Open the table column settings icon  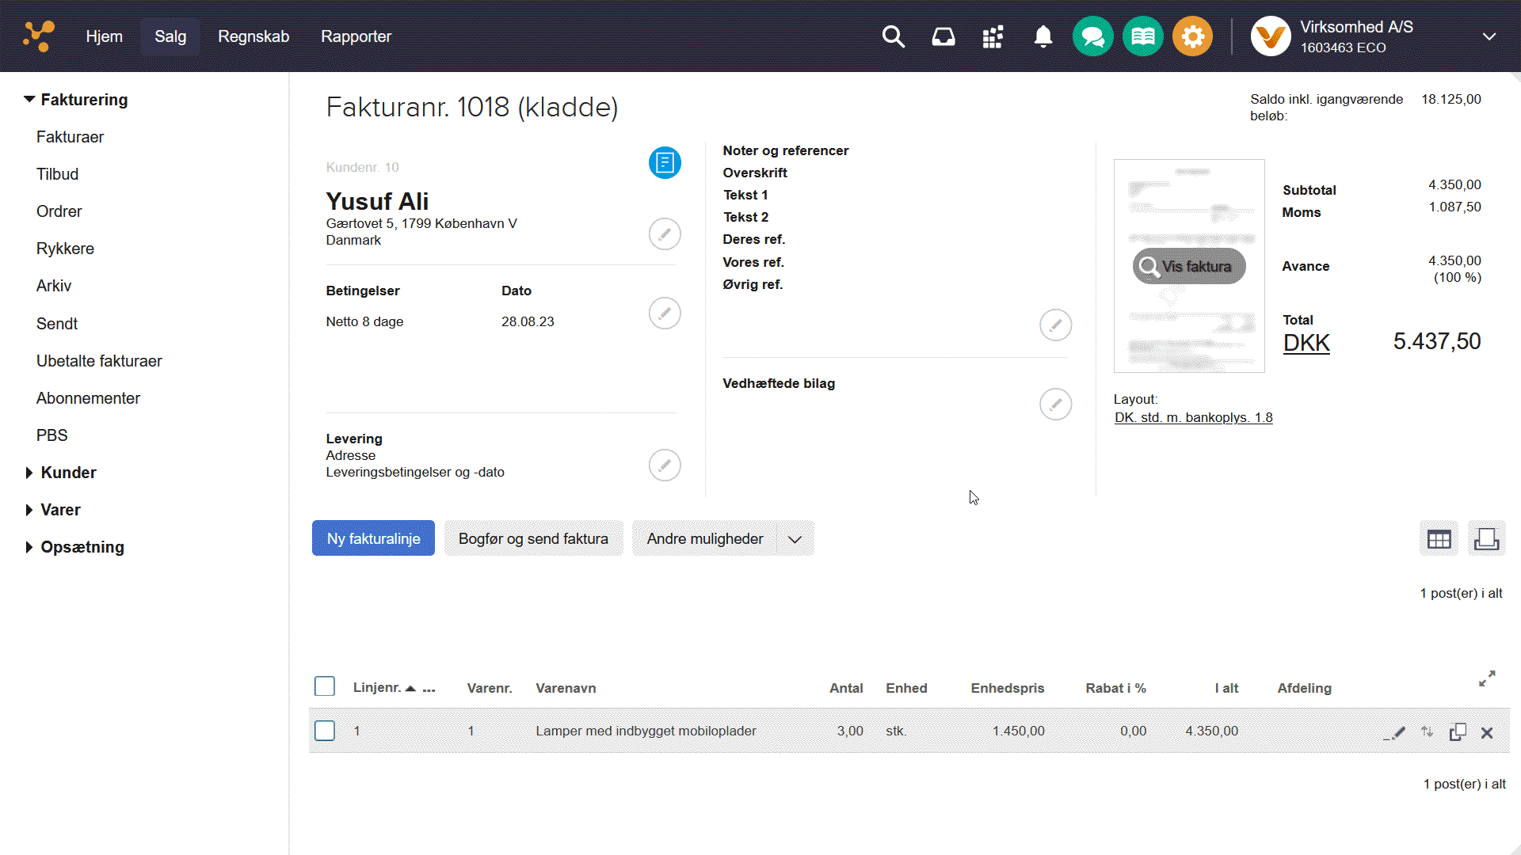coord(1439,539)
